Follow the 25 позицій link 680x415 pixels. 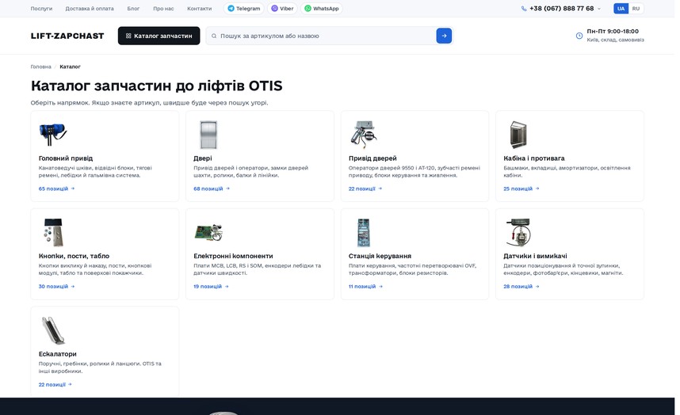[x=518, y=188]
